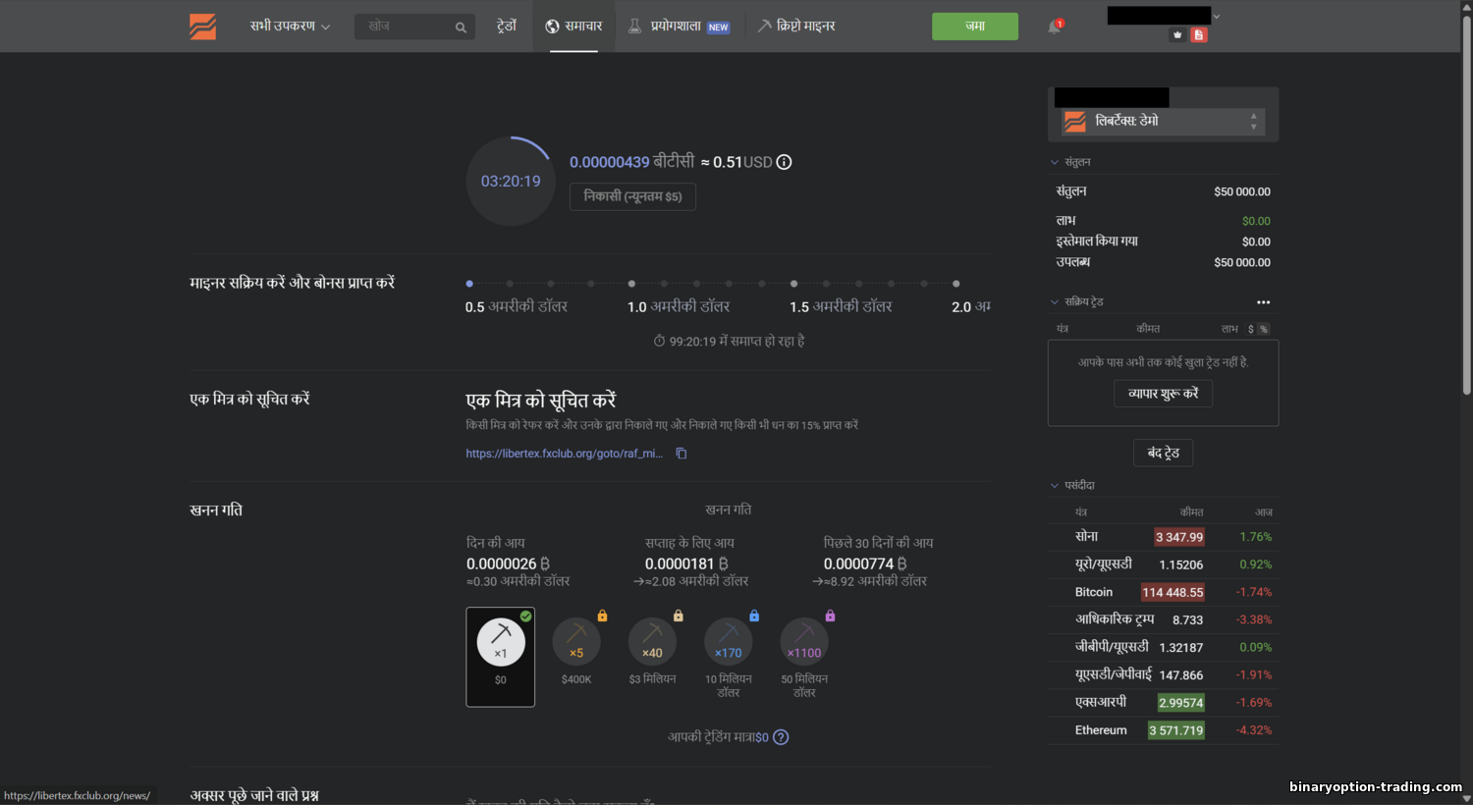Screen dimensions: 1473x805
Task: Open the समाचार tab
Action: click(573, 27)
